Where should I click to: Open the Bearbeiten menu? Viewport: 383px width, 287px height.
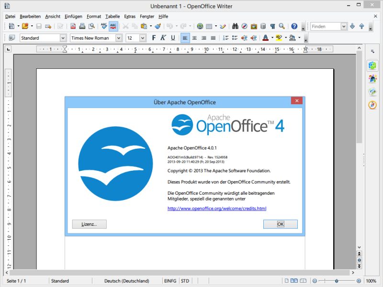[x=30, y=16]
